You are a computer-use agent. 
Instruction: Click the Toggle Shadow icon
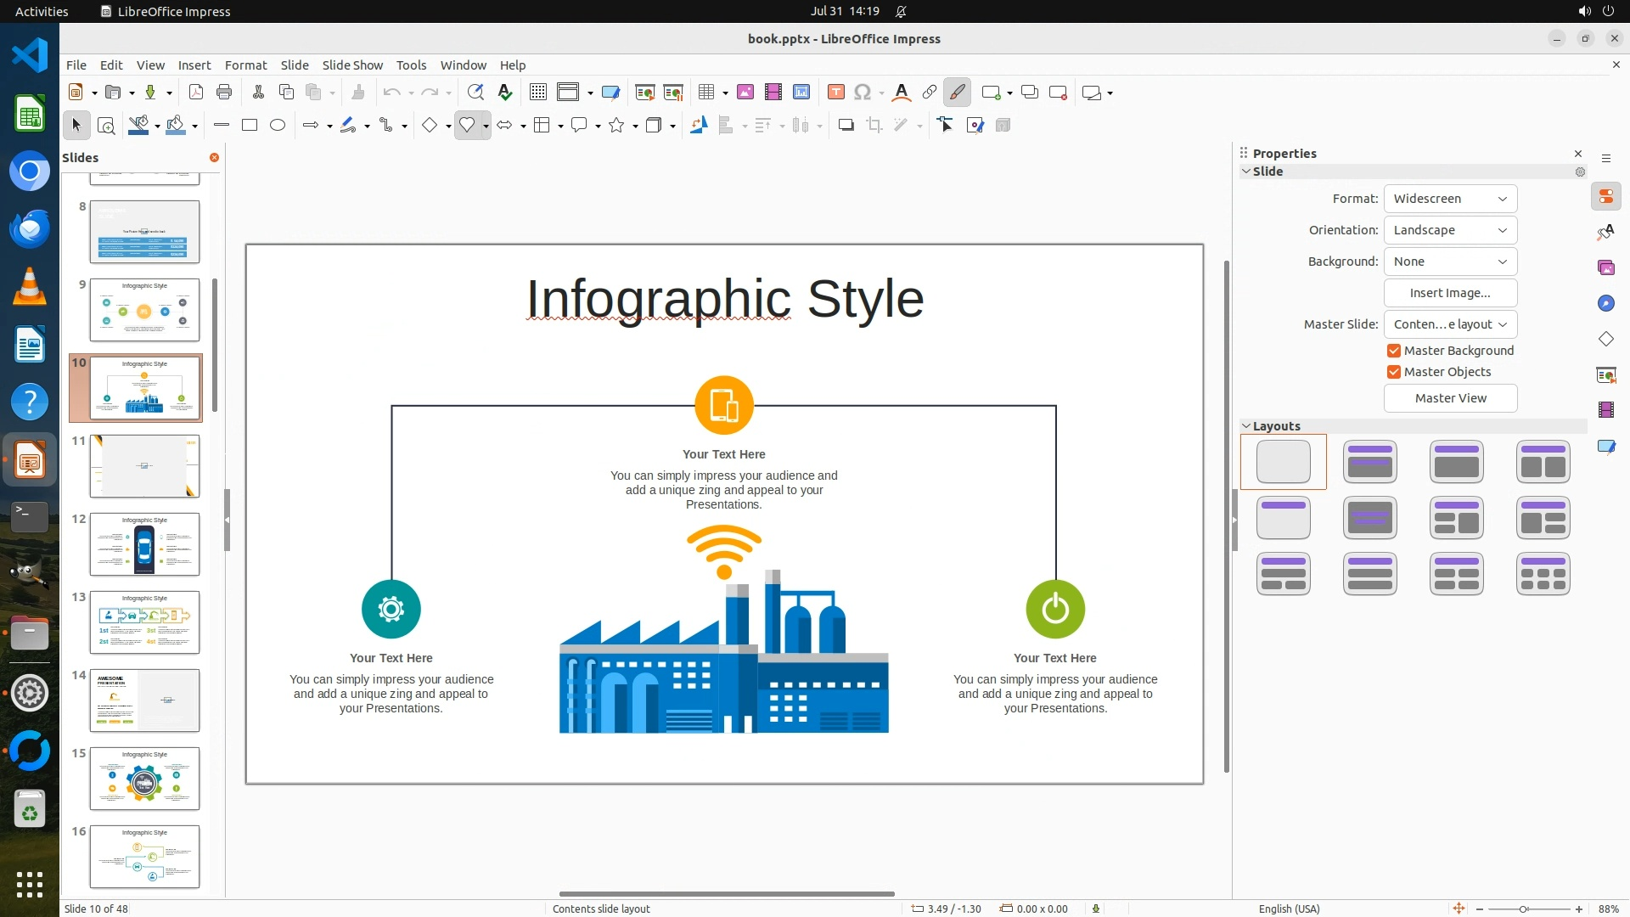pos(846,126)
